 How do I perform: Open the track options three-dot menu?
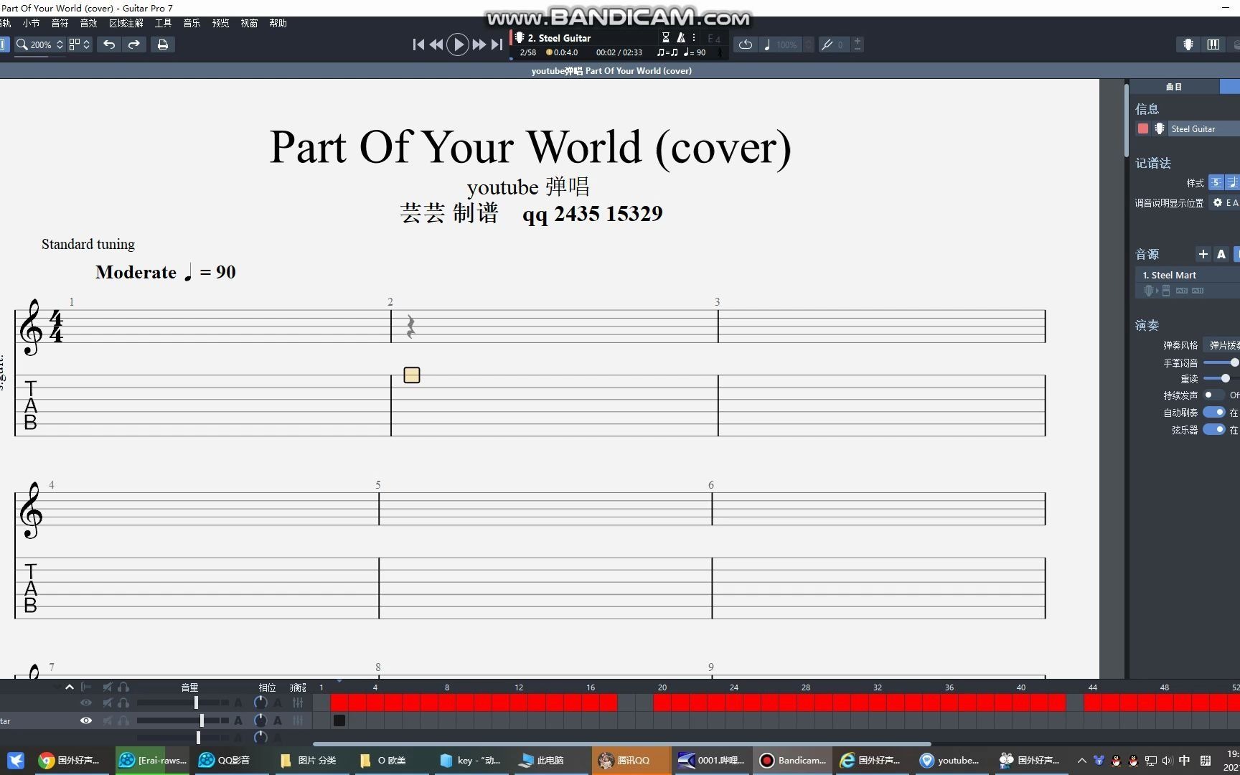[x=694, y=37]
